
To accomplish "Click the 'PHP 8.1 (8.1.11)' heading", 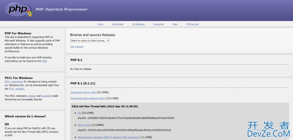I will coord(83,83).
